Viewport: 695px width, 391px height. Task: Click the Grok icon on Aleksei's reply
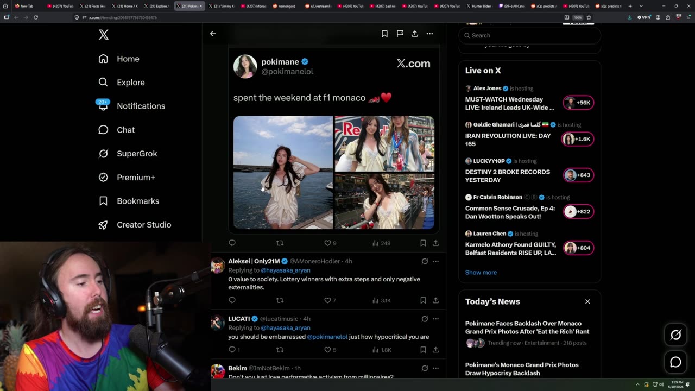pyautogui.click(x=425, y=261)
